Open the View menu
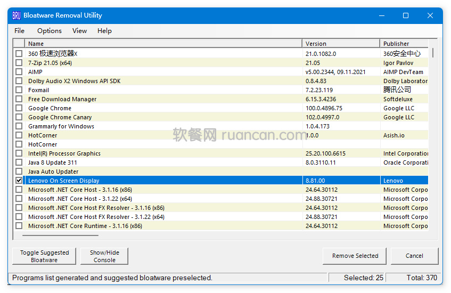Viewport: 451px width, 293px height. tap(79, 31)
